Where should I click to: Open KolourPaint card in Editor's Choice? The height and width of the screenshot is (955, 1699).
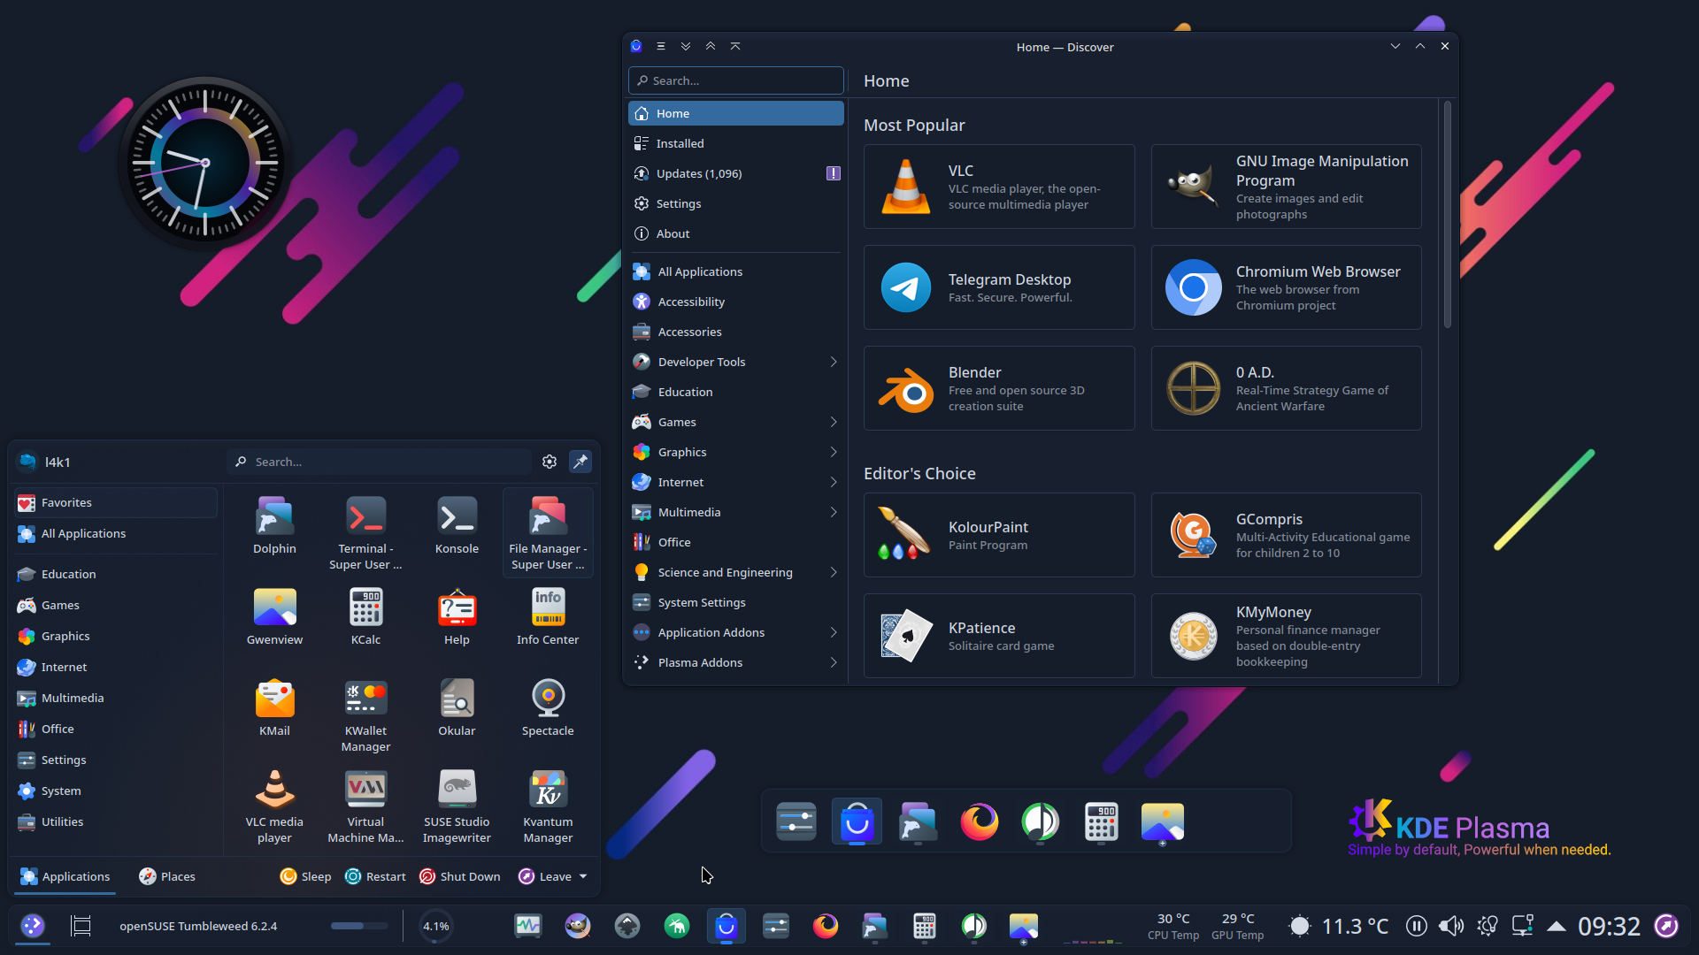(x=999, y=535)
